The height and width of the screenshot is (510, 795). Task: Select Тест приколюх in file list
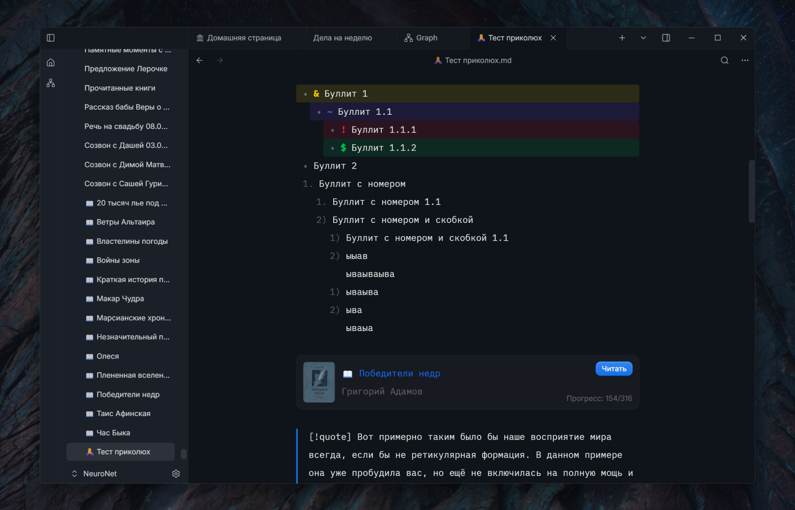click(x=121, y=452)
